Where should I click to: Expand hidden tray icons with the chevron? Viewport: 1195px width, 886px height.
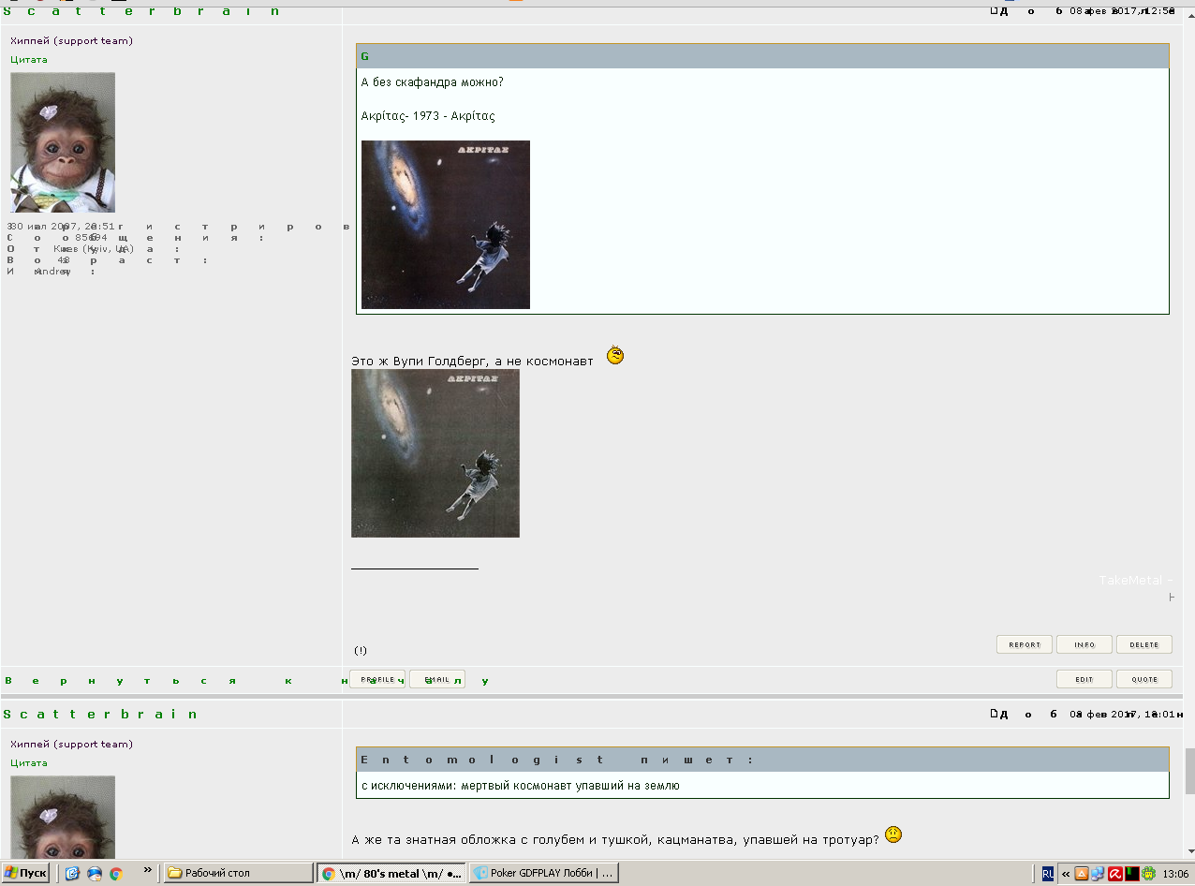click(x=1066, y=874)
